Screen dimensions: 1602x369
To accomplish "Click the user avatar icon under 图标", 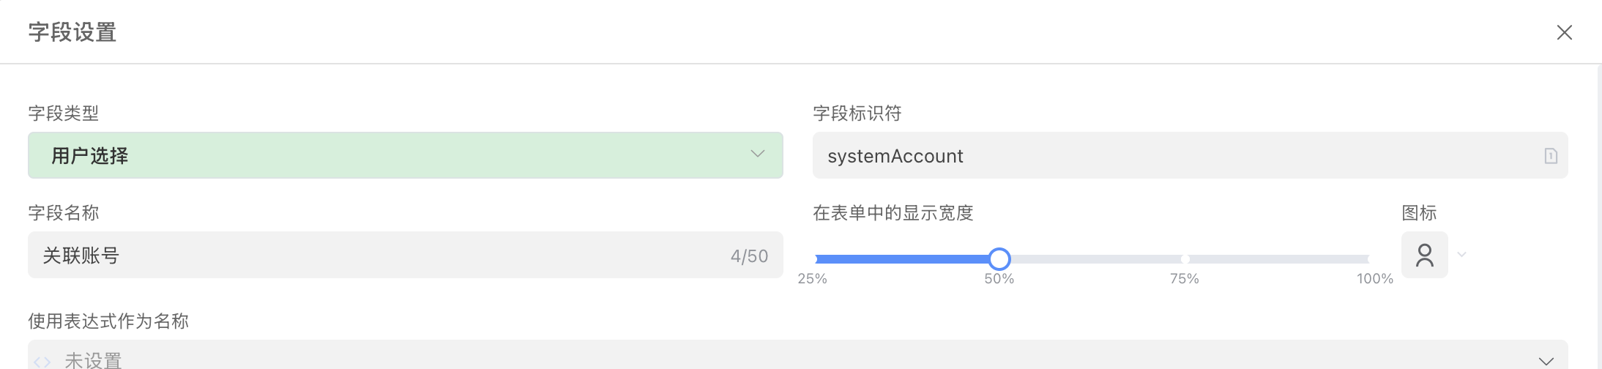I will (x=1424, y=255).
